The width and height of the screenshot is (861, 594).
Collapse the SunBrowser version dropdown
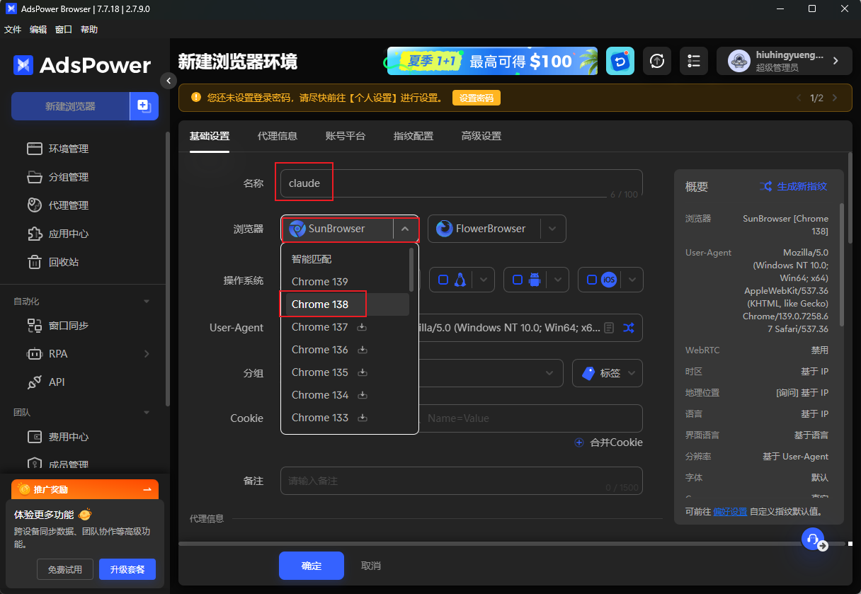point(405,229)
